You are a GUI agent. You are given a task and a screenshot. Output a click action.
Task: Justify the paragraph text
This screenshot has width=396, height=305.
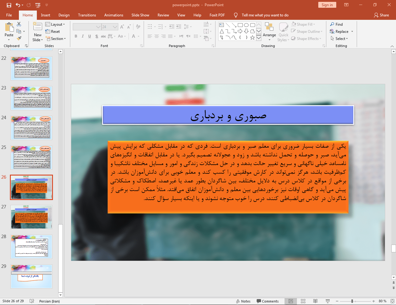pyautogui.click(x=170, y=36)
